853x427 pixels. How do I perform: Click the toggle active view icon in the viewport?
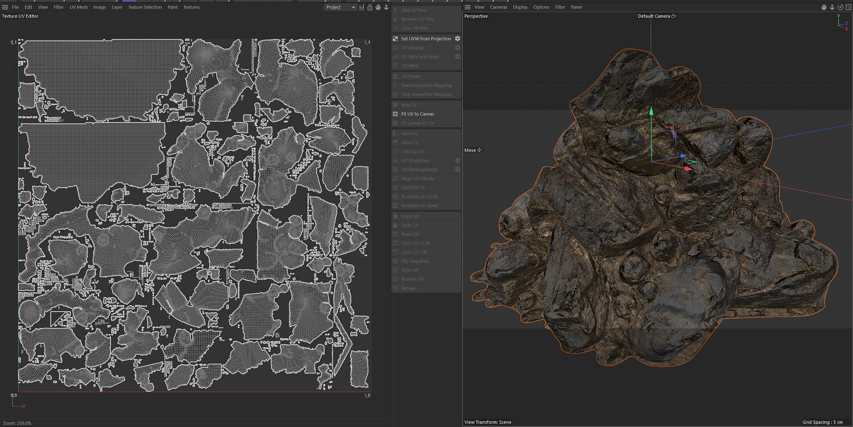pyautogui.click(x=848, y=7)
